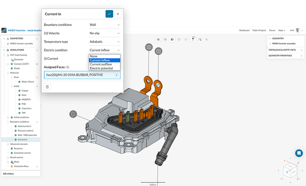Click the grey round marker on housing

coord(73,114)
